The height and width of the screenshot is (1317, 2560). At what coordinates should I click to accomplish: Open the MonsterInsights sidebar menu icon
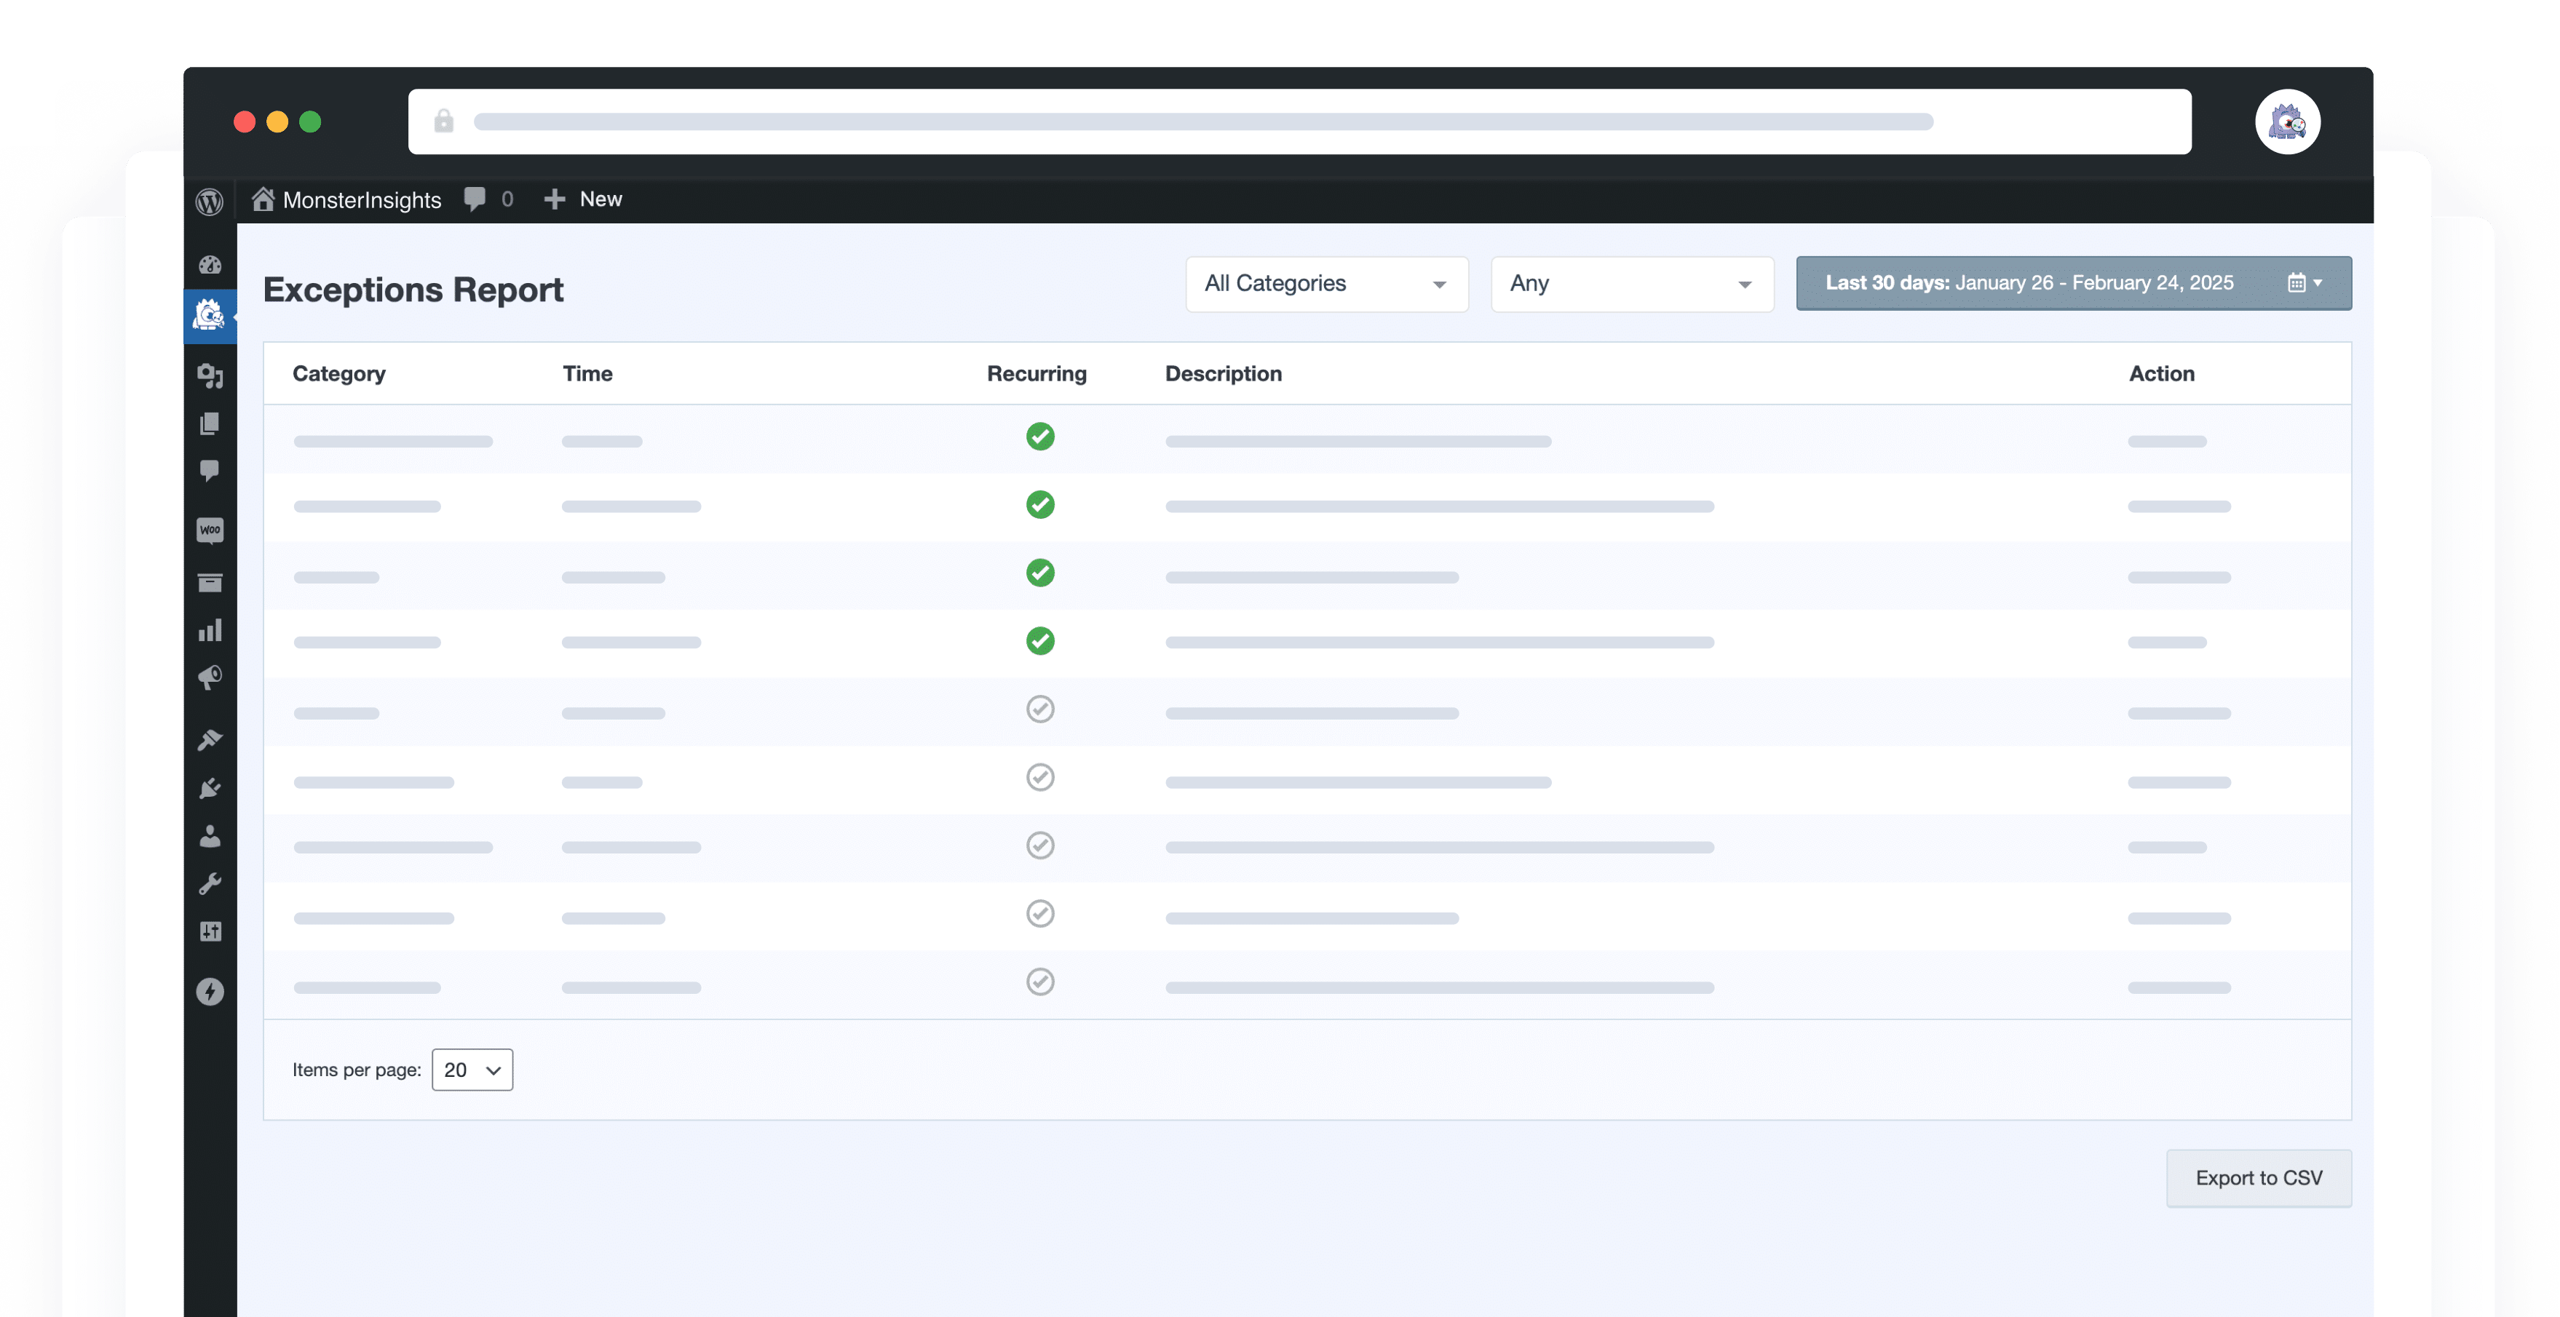[209, 316]
